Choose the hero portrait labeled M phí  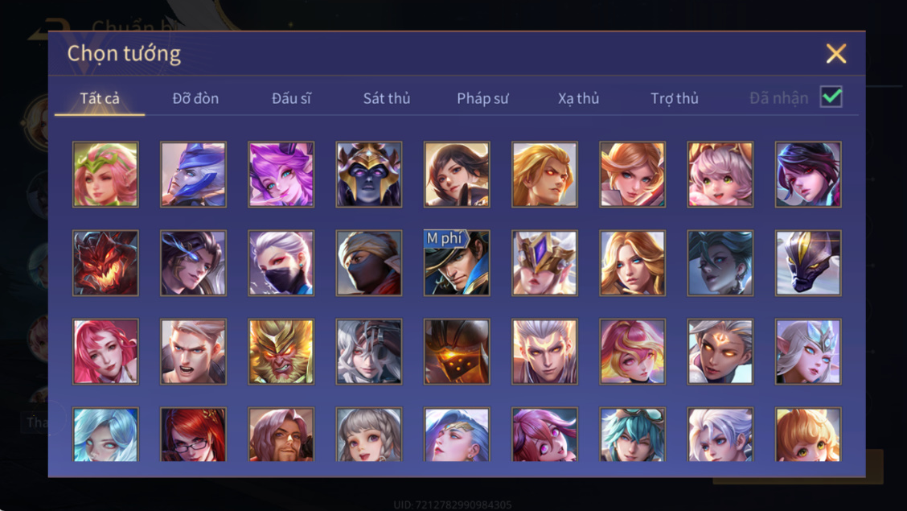point(457,262)
